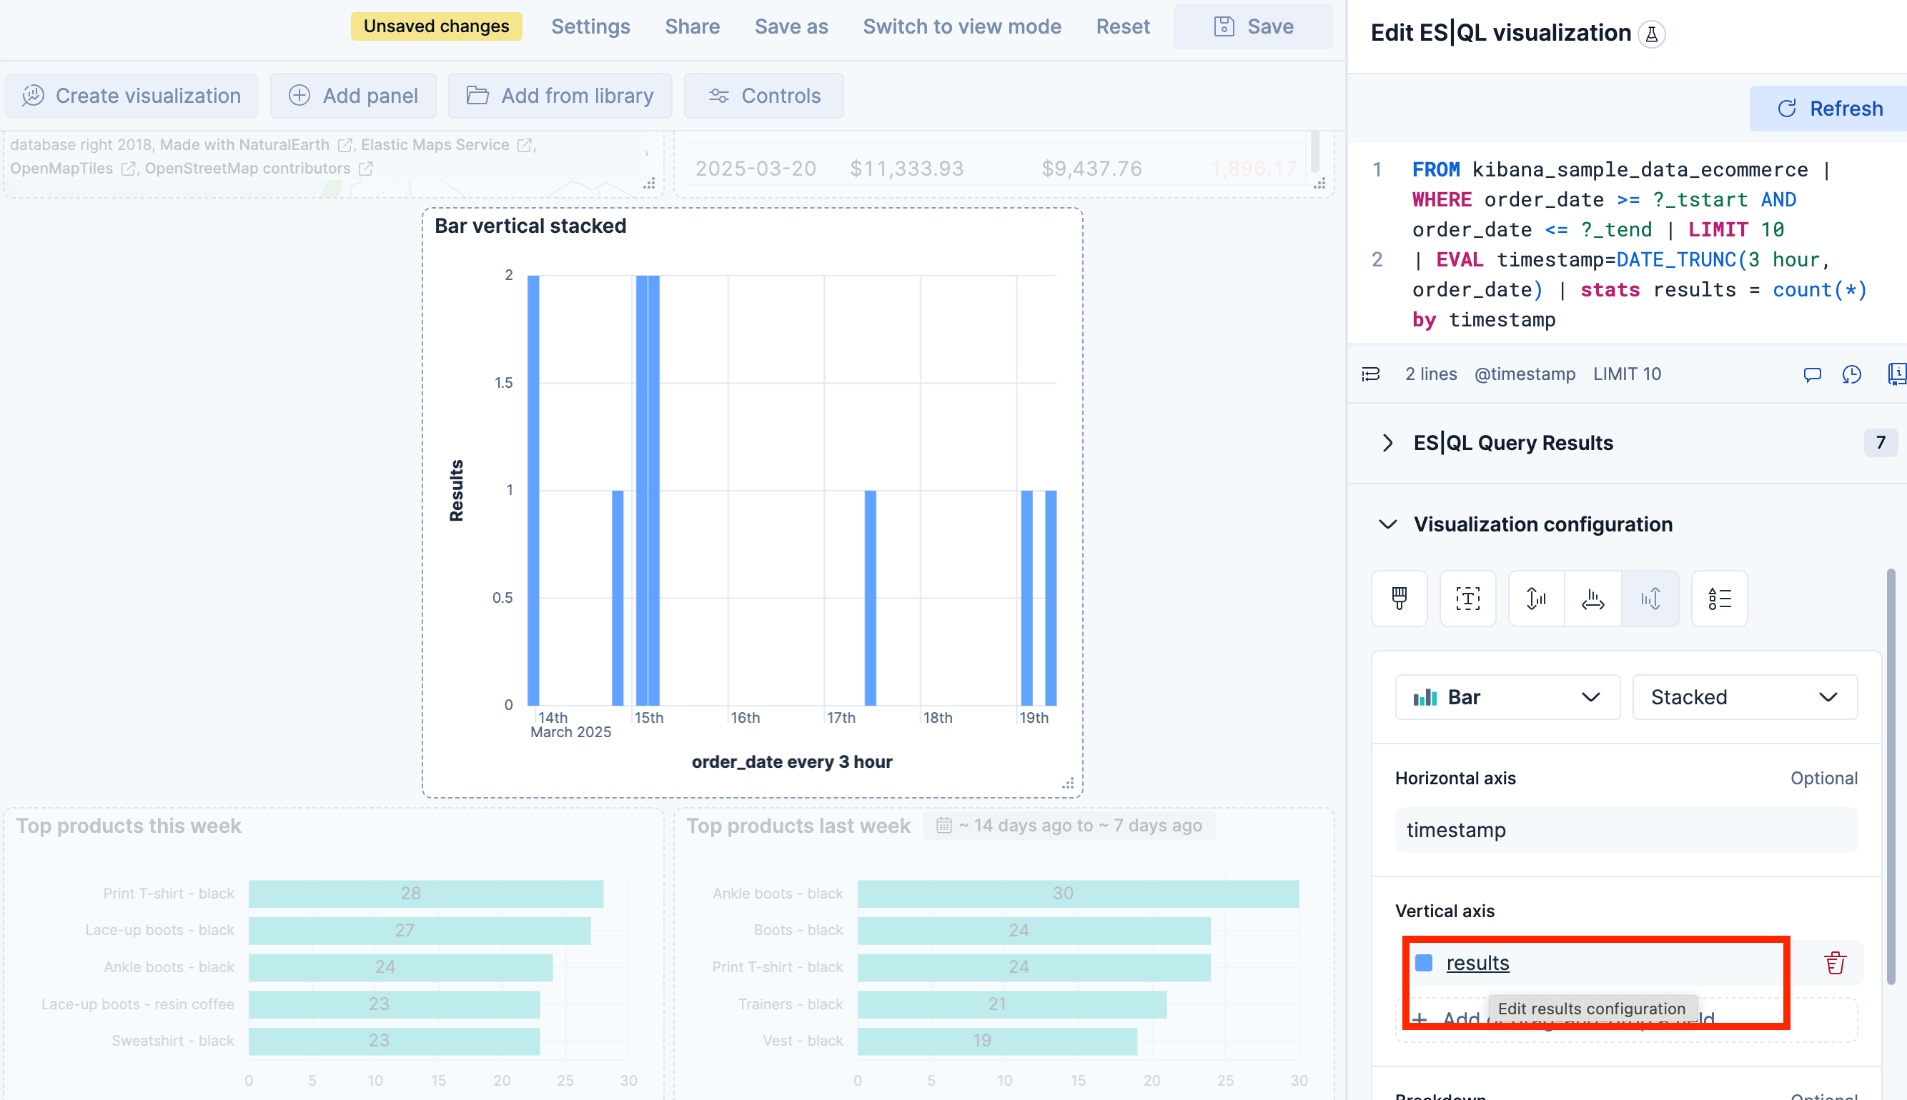The image size is (1907, 1100).
Task: Open the brush appearance settings icon
Action: point(1399,599)
